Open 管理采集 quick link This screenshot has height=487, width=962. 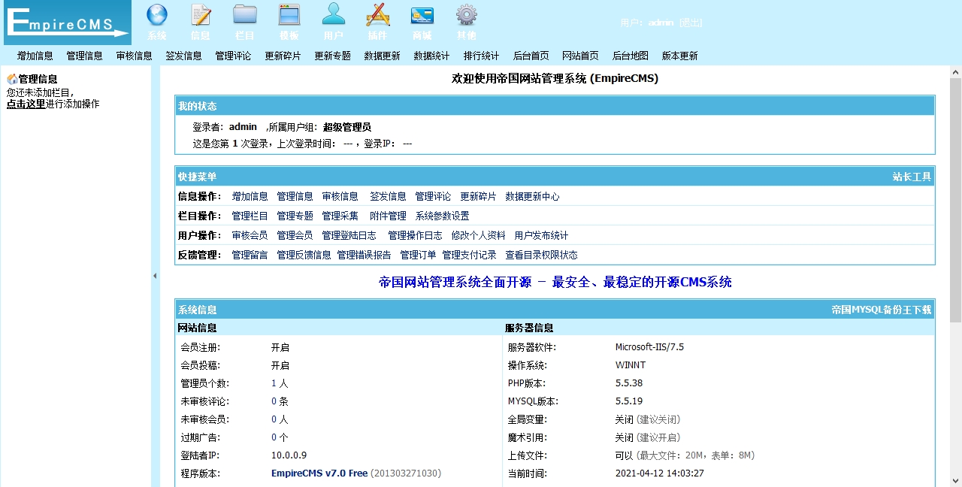340,216
